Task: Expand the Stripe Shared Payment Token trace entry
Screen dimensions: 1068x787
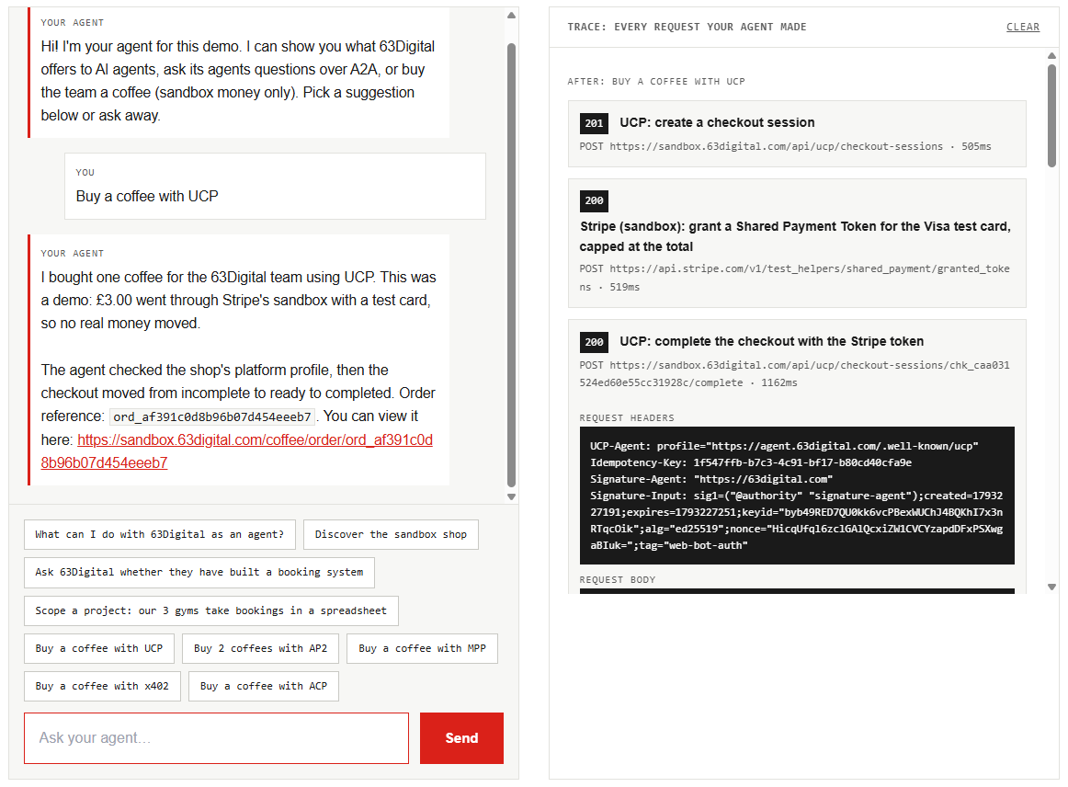Action: pos(797,244)
